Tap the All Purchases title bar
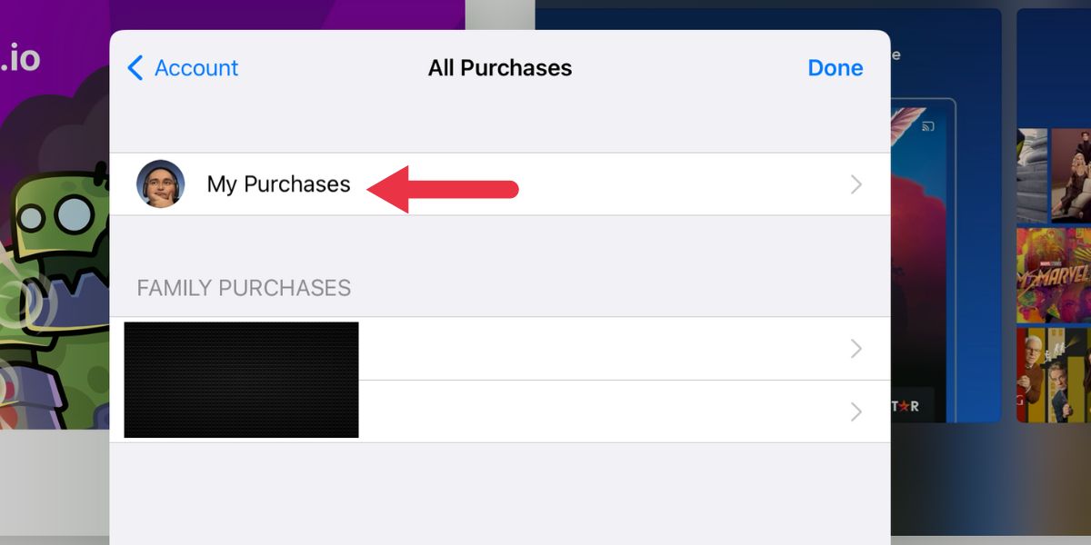This screenshot has width=1091, height=545. [x=500, y=67]
